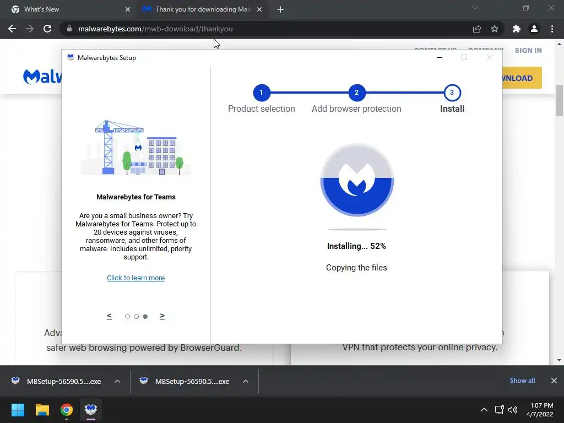Close the Thank you for downloading tab
The height and width of the screenshot is (423, 564).
(259, 10)
